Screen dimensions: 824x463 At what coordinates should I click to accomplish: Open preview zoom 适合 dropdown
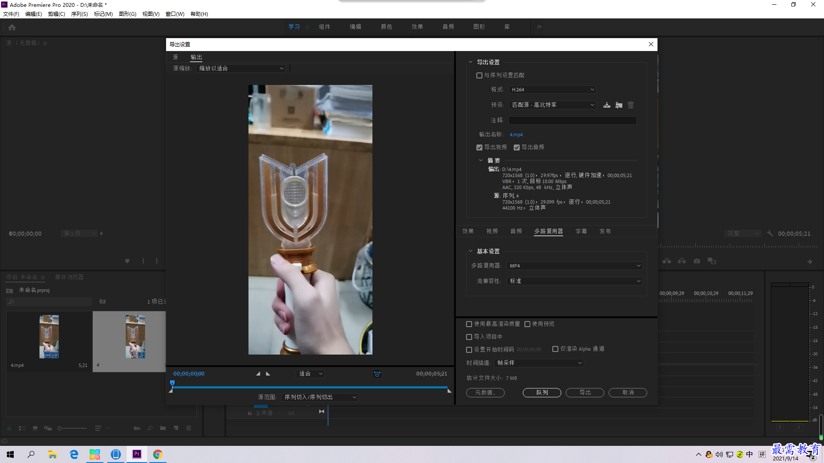(310, 374)
